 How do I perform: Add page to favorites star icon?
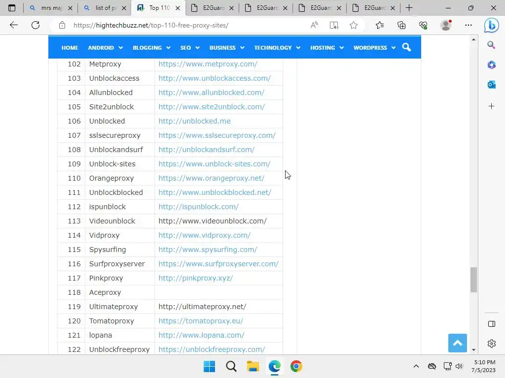(x=354, y=25)
